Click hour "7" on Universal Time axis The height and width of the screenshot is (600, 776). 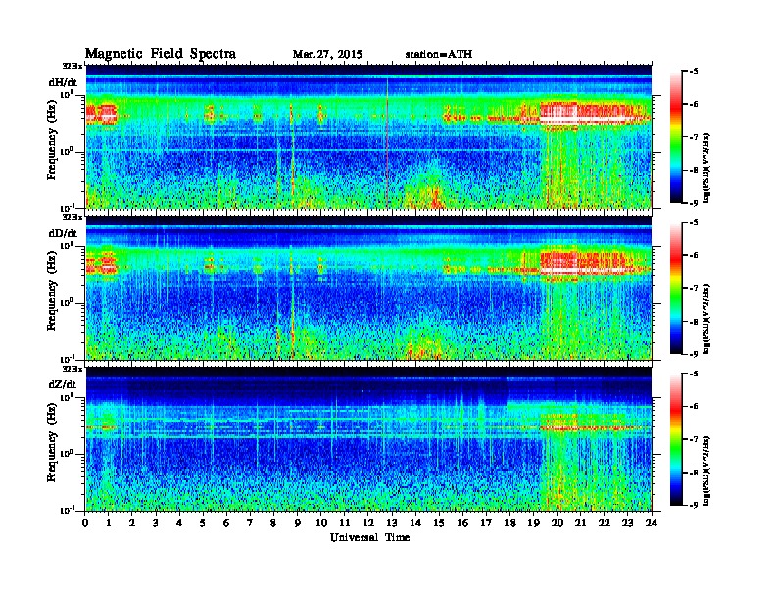[251, 524]
